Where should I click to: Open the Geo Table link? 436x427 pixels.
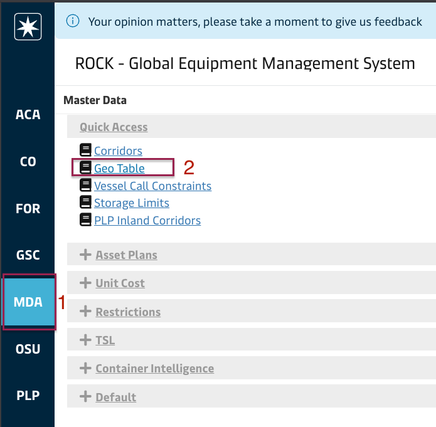pos(119,168)
